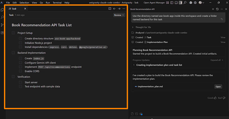229x119 pixels.
Task: Start new conversation with plus icon
Action: [x=213, y=9]
